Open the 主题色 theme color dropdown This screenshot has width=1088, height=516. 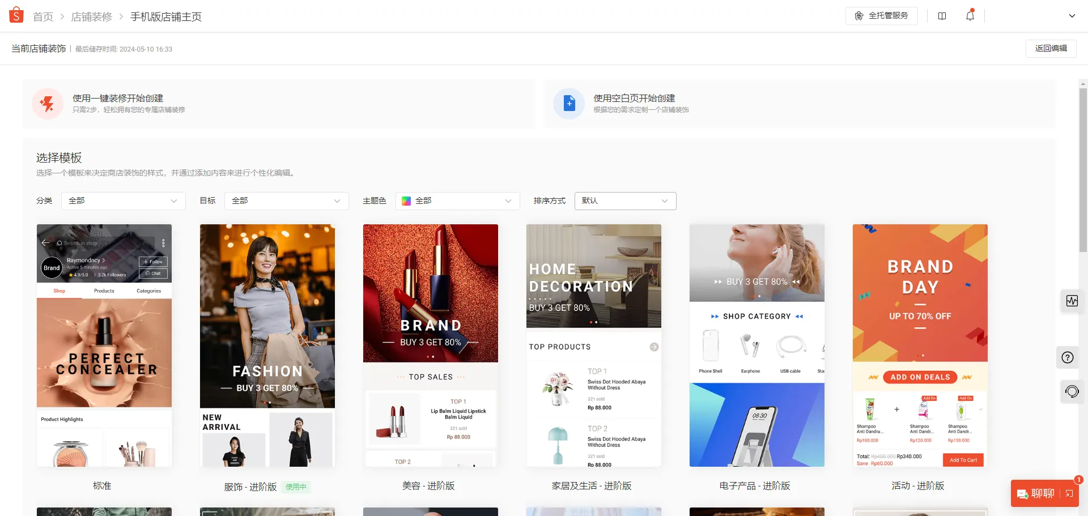tap(457, 201)
